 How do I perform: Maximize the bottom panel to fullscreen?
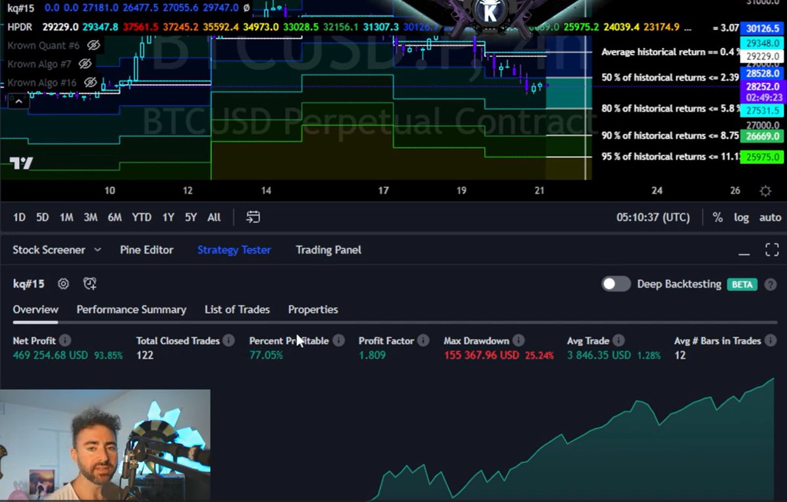(x=772, y=250)
